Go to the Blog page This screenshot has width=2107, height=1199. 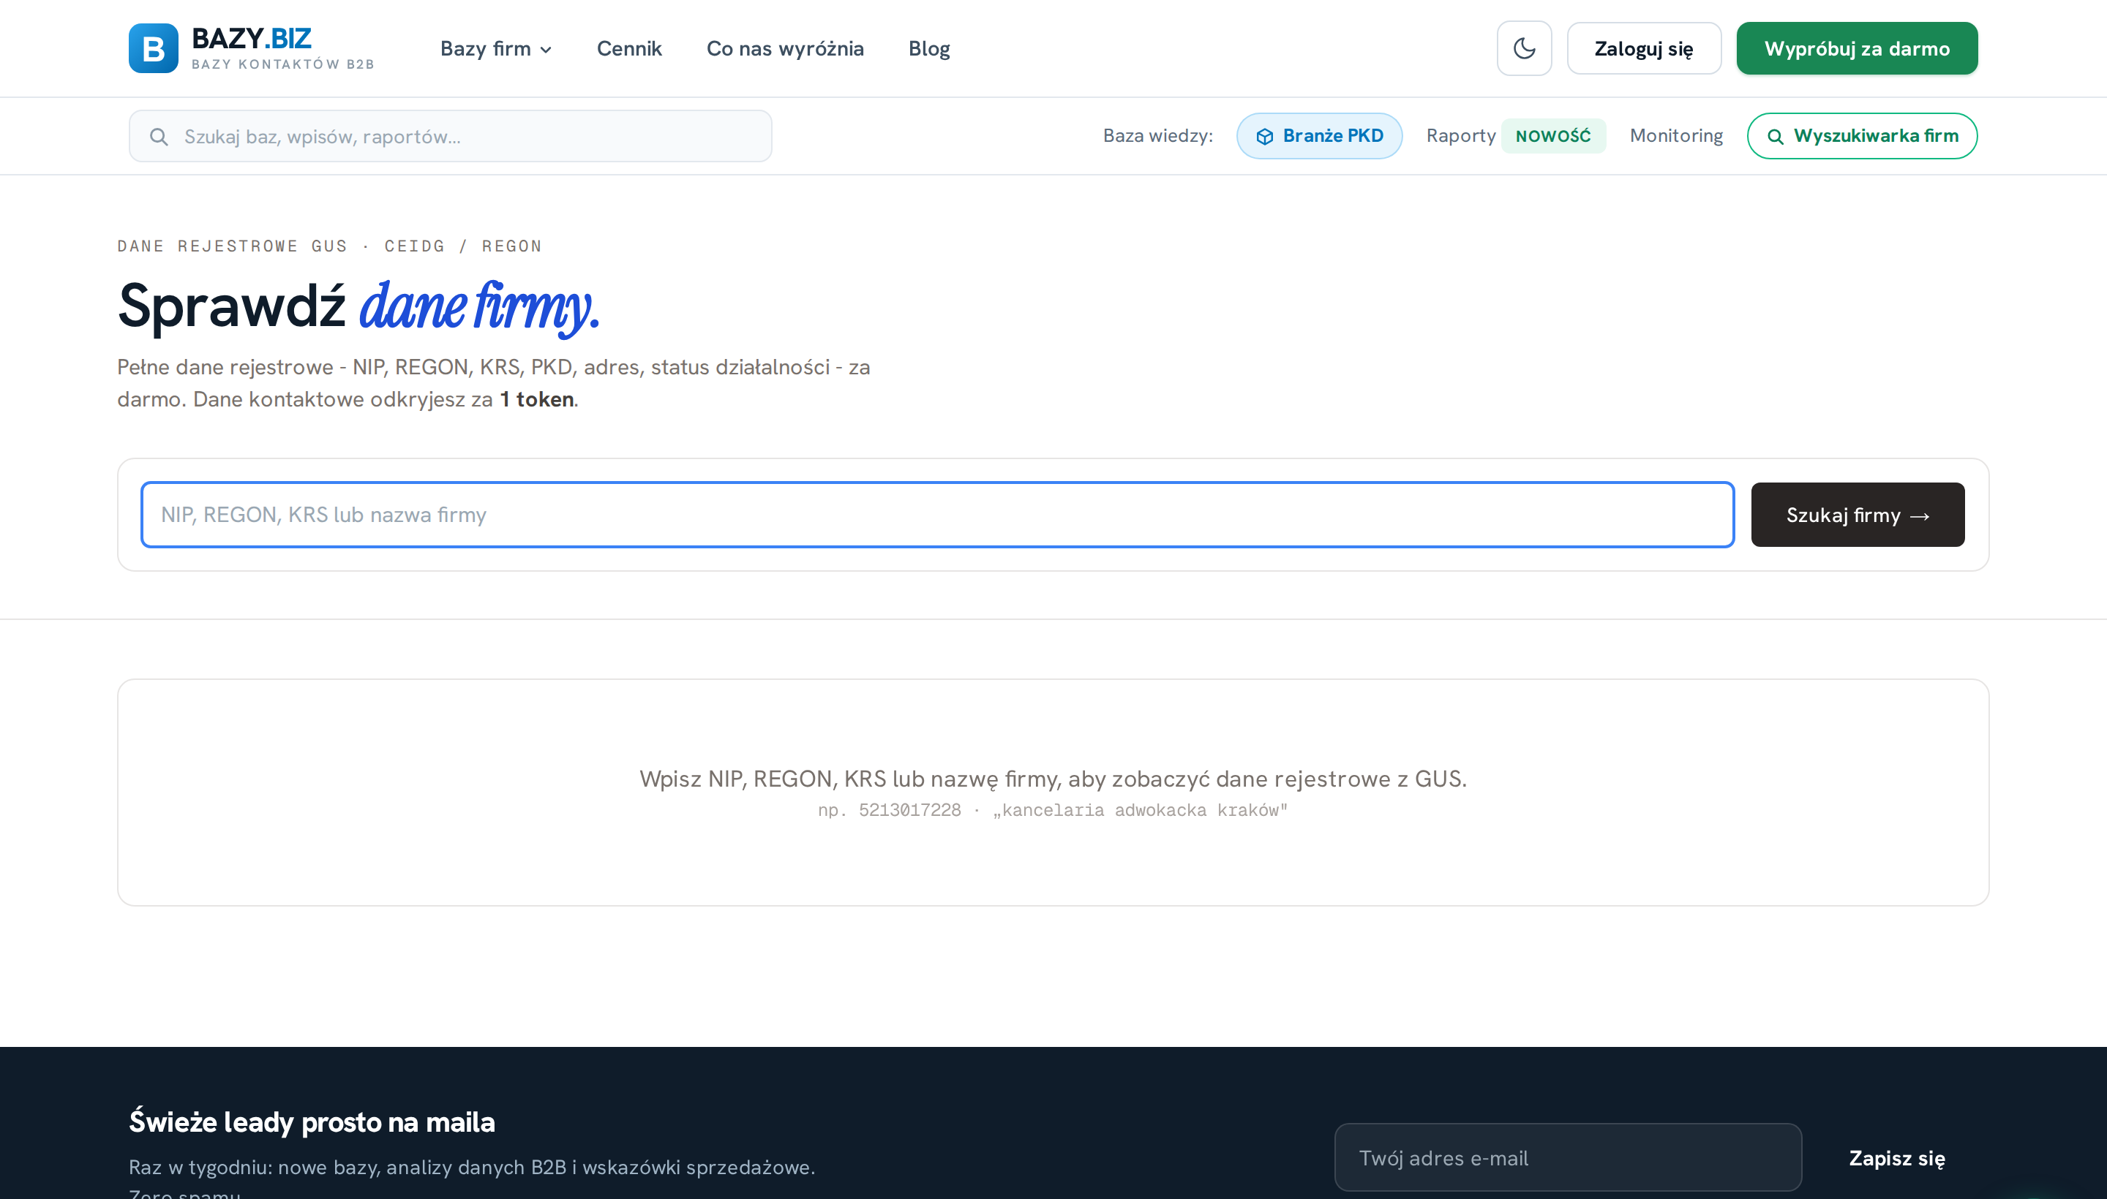[x=928, y=48]
